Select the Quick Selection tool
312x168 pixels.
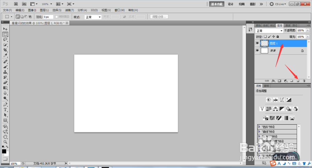coord(5,45)
